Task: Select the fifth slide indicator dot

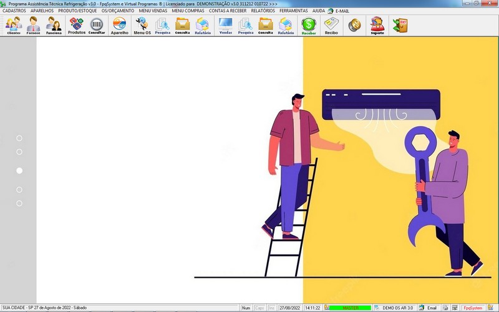Action: click(x=19, y=203)
